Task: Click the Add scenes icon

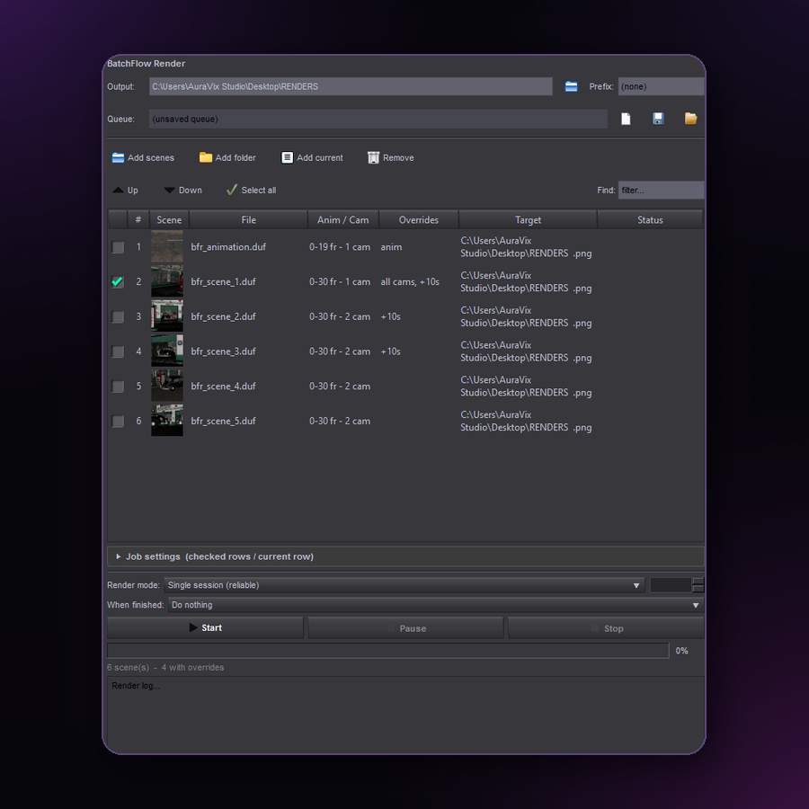Action: click(118, 158)
